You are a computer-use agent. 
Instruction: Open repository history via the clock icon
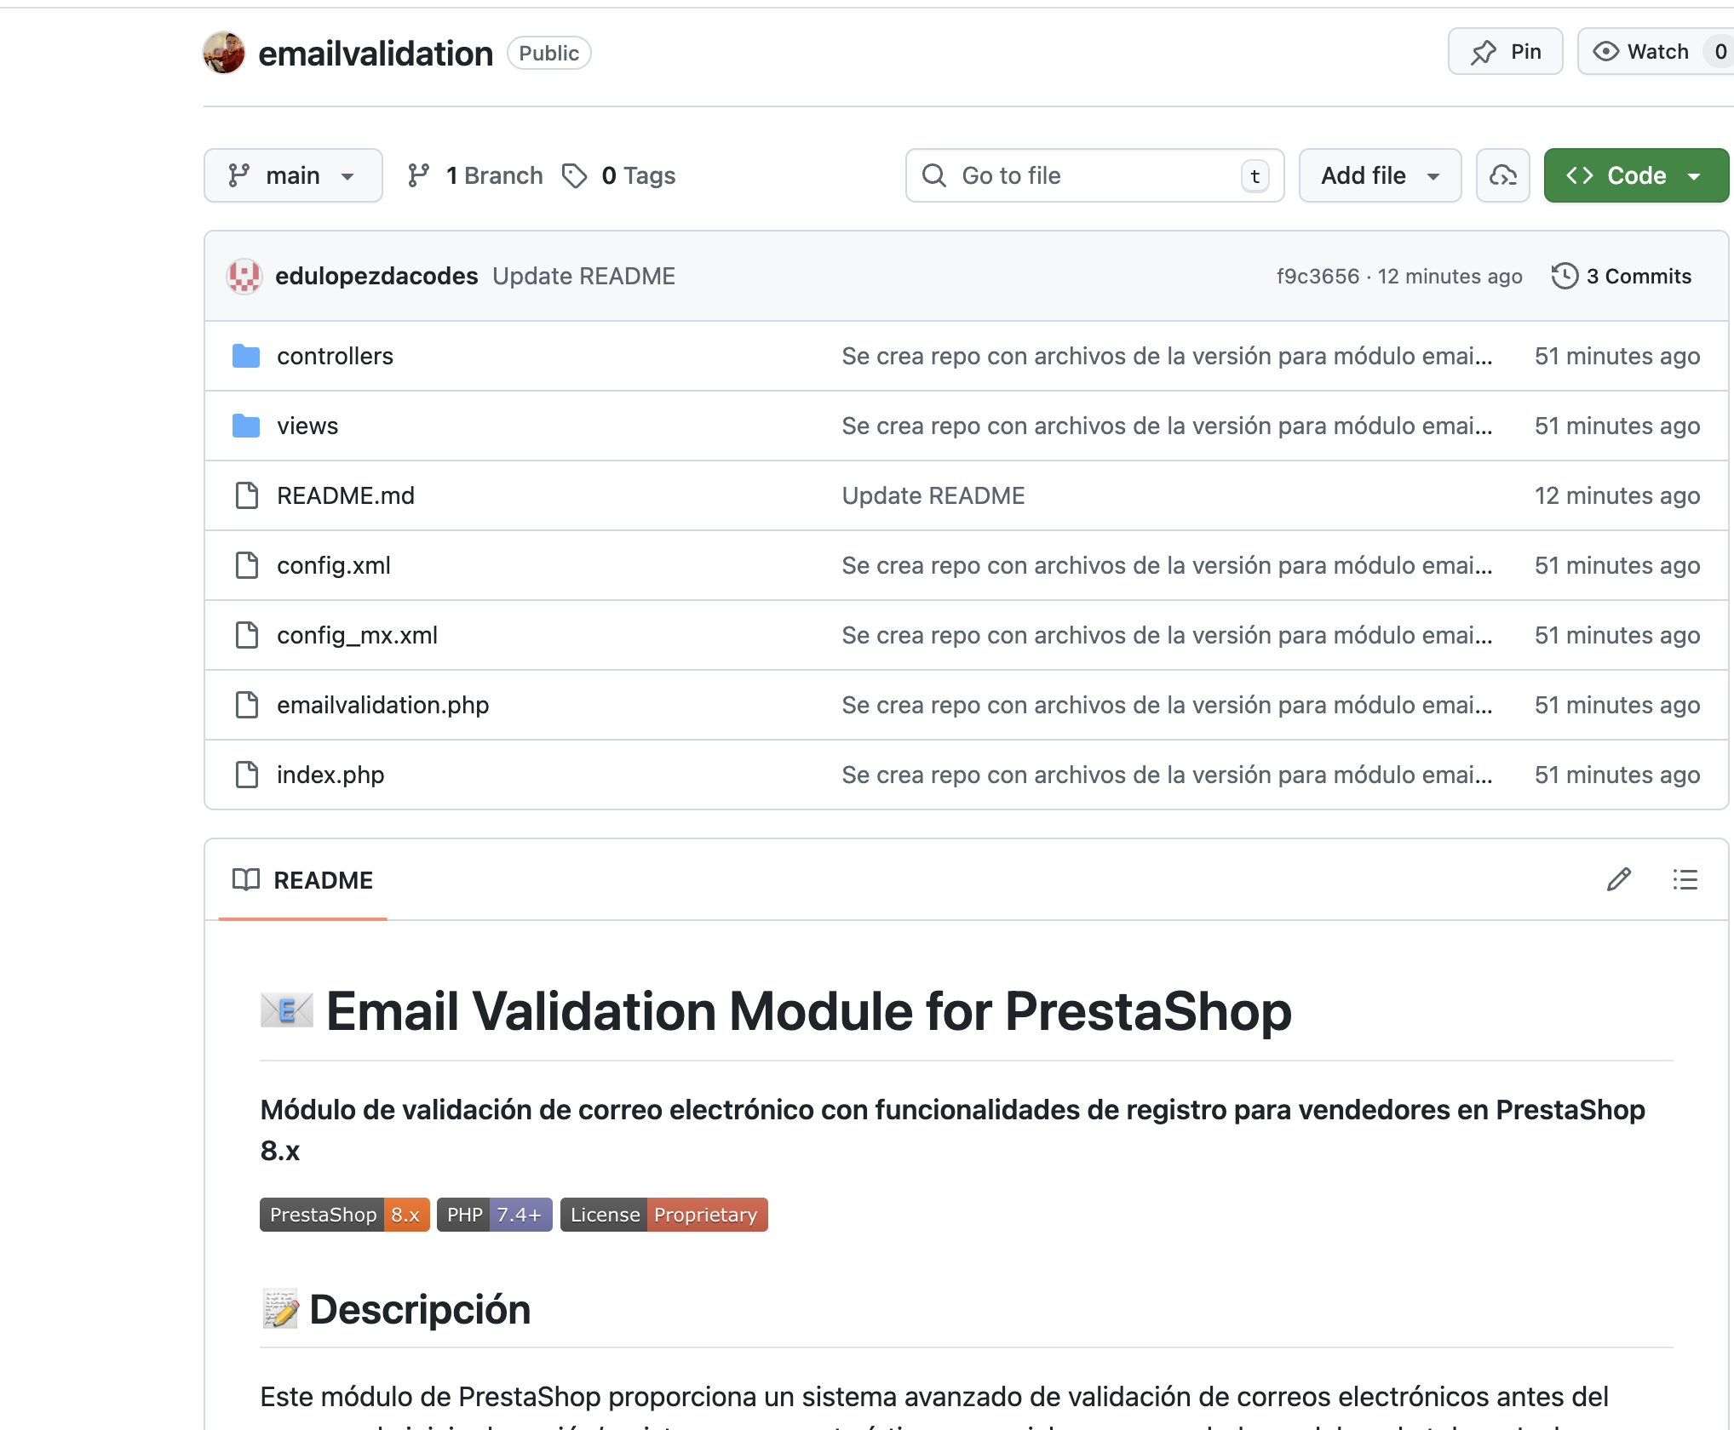coord(1565,276)
